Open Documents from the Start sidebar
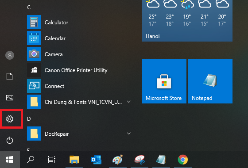248x168 pixels. click(10, 76)
